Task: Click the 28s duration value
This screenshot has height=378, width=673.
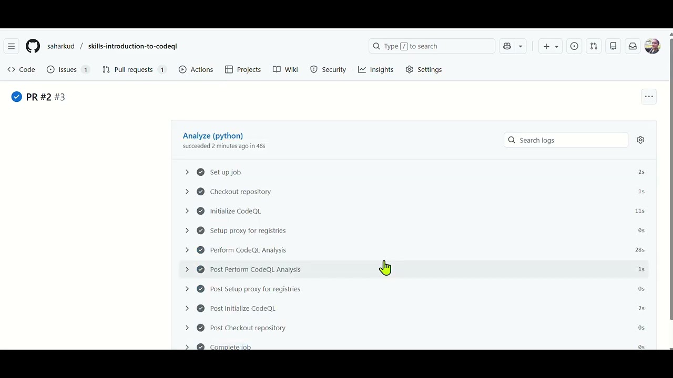Action: (x=639, y=250)
